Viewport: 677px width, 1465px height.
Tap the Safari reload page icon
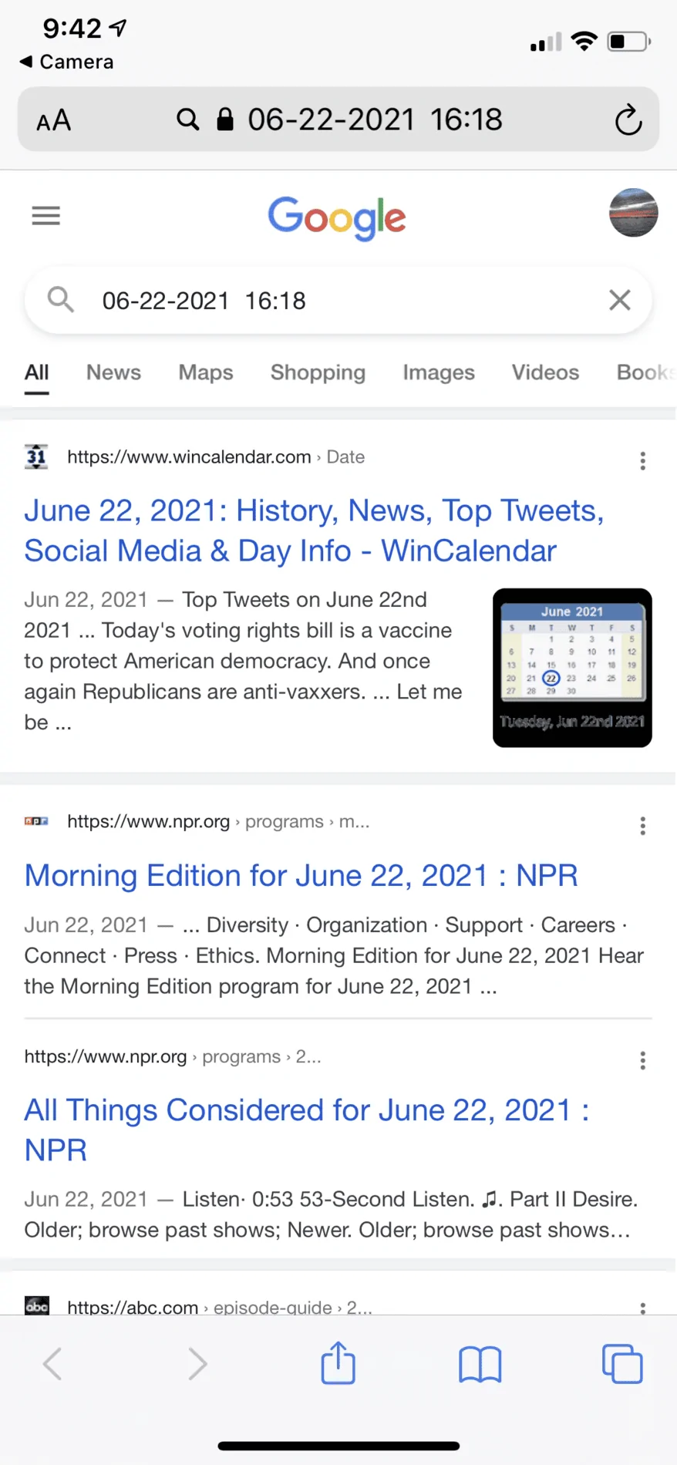[x=628, y=120]
